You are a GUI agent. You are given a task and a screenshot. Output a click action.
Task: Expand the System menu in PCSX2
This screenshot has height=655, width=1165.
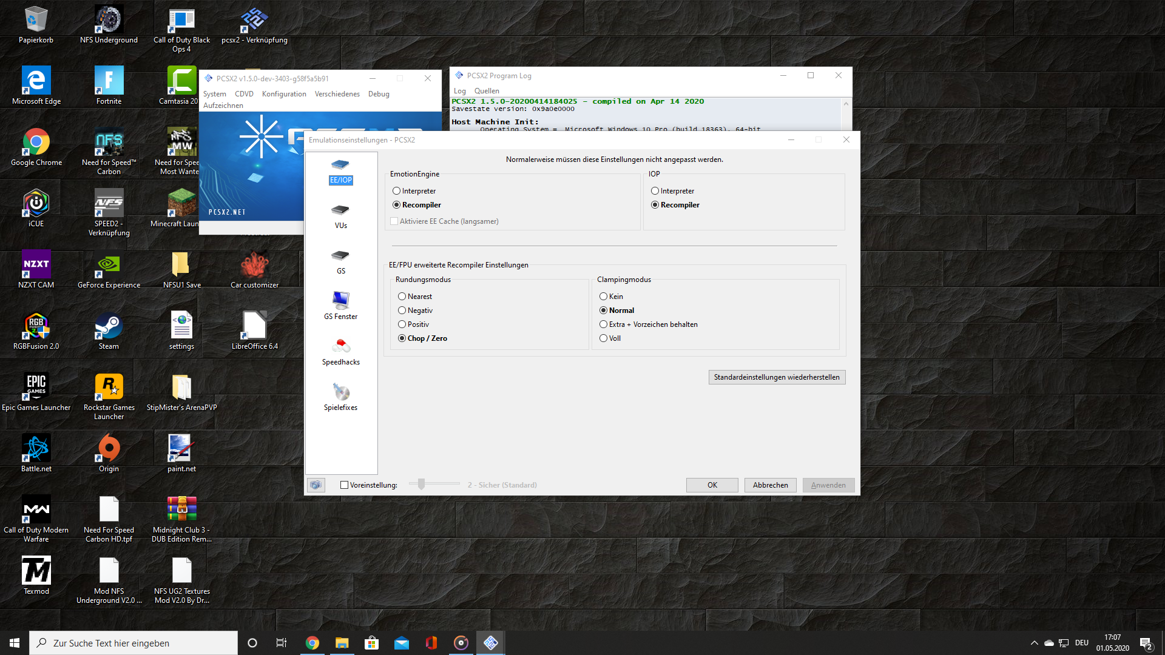click(214, 94)
